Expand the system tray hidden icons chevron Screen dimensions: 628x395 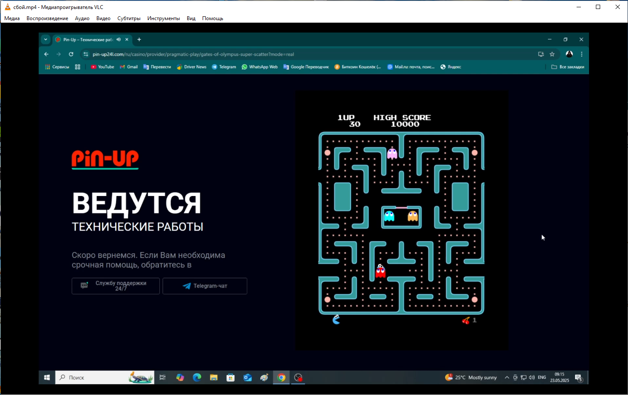click(507, 377)
